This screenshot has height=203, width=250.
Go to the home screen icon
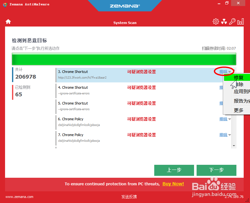pyautogui.click(x=8, y=21)
